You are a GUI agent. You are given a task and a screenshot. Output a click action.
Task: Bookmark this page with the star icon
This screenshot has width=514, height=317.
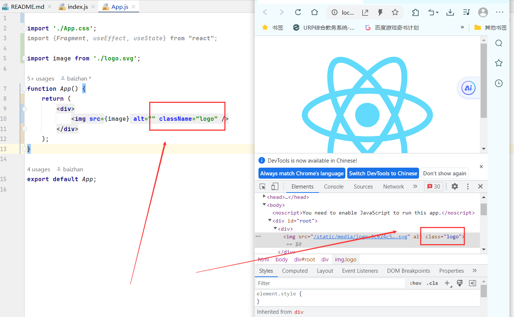click(x=395, y=12)
